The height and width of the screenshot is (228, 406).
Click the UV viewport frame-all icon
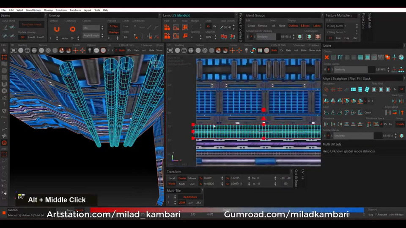pyautogui.click(x=170, y=50)
